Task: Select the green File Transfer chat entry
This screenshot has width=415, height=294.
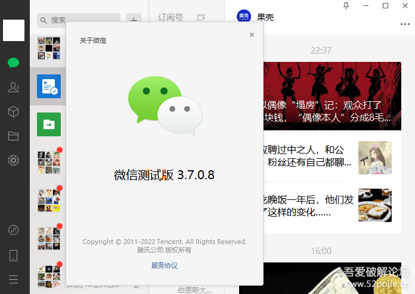Action: coord(49,124)
